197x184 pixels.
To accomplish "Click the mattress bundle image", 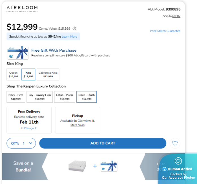I will tap(77, 166).
